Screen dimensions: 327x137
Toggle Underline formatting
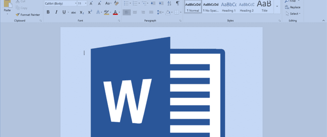[x=64, y=12]
